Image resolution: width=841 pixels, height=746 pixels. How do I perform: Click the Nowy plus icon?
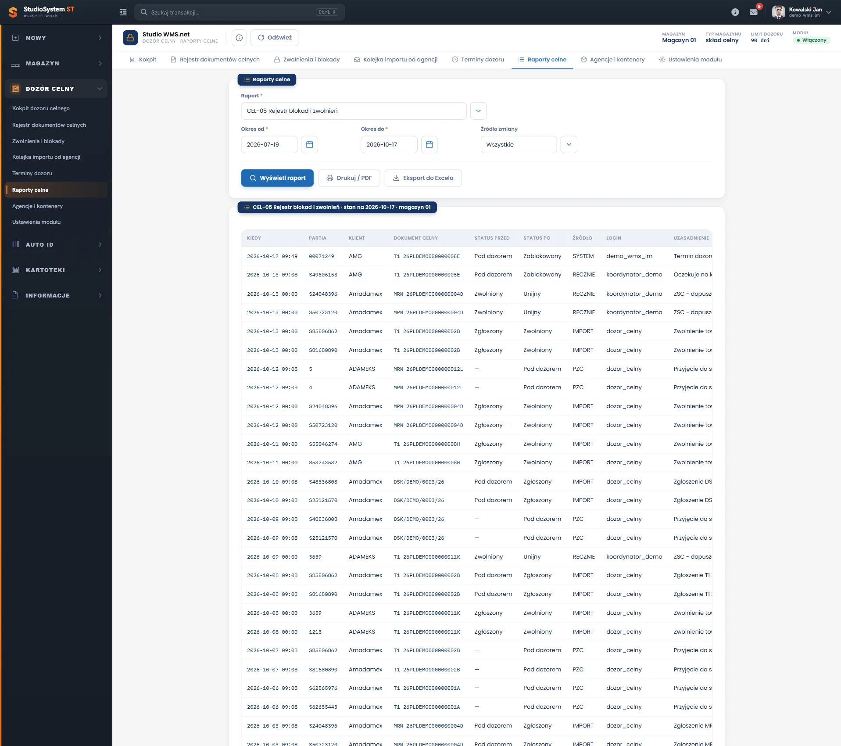coord(15,38)
